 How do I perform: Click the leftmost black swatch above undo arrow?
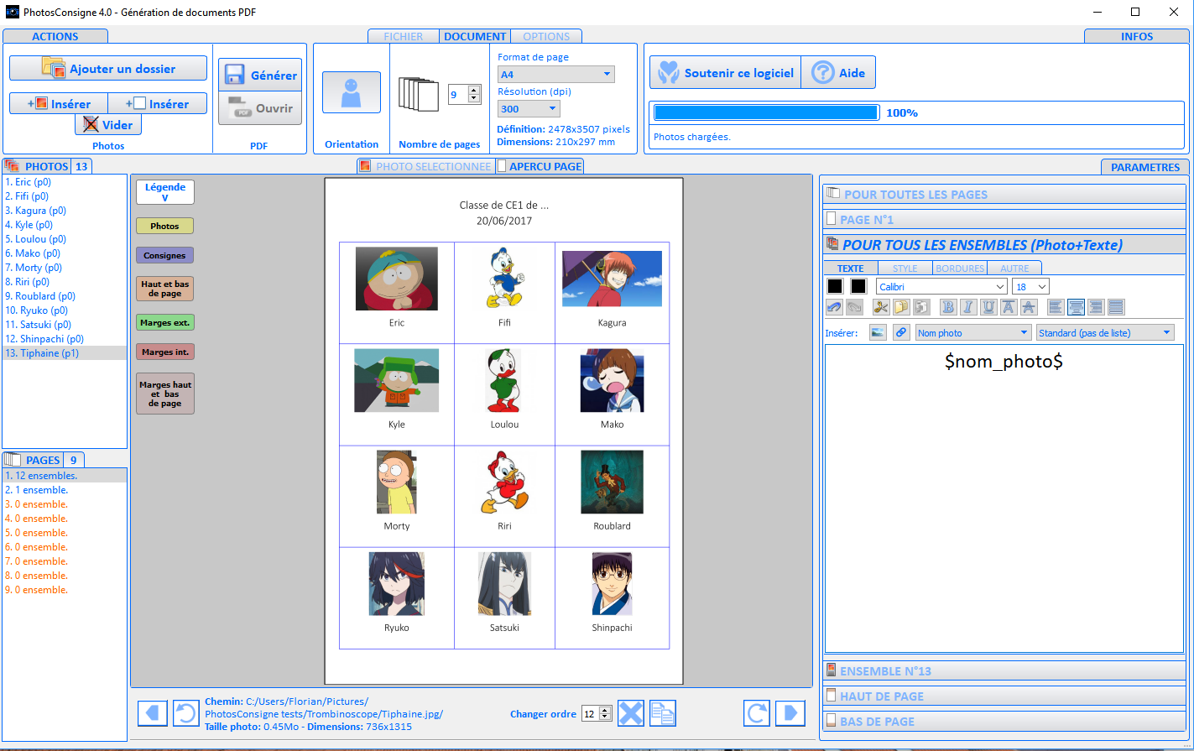[x=835, y=286]
